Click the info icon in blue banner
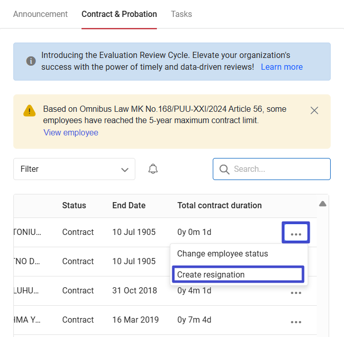Image resolution: width=344 pixels, height=337 pixels. coord(31,61)
